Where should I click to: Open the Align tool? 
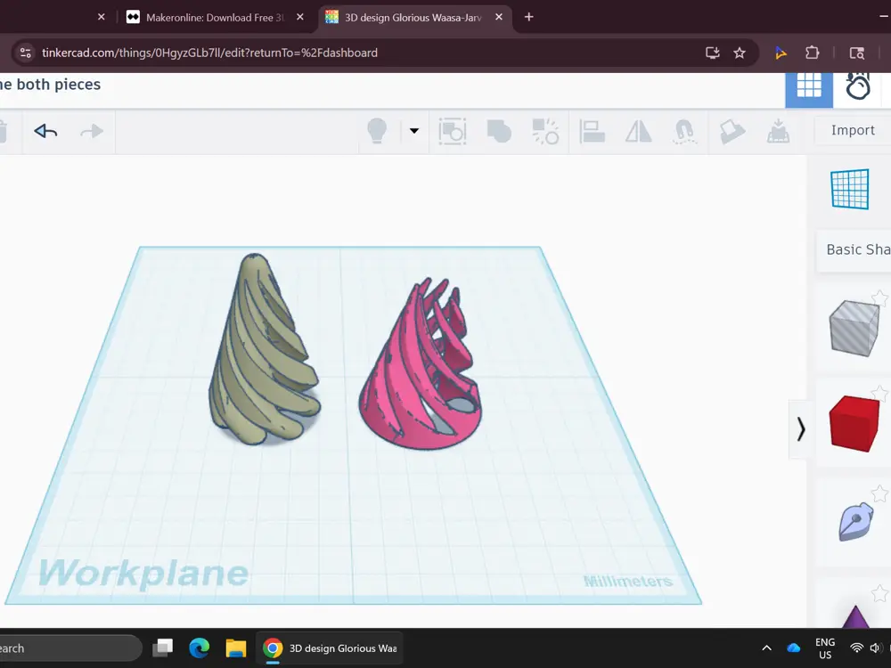[x=593, y=131]
